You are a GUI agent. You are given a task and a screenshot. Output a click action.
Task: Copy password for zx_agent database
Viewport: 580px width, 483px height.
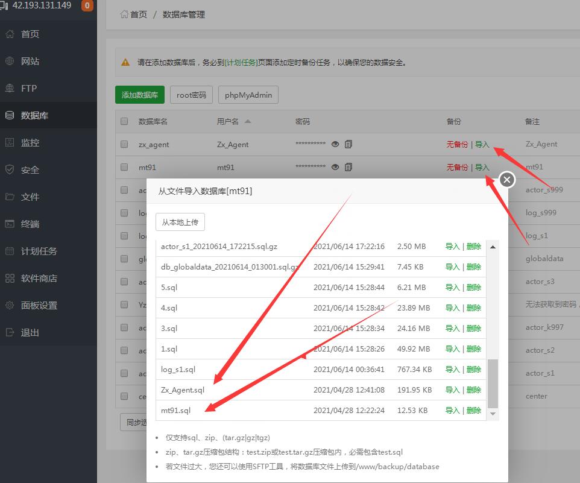[x=348, y=144]
